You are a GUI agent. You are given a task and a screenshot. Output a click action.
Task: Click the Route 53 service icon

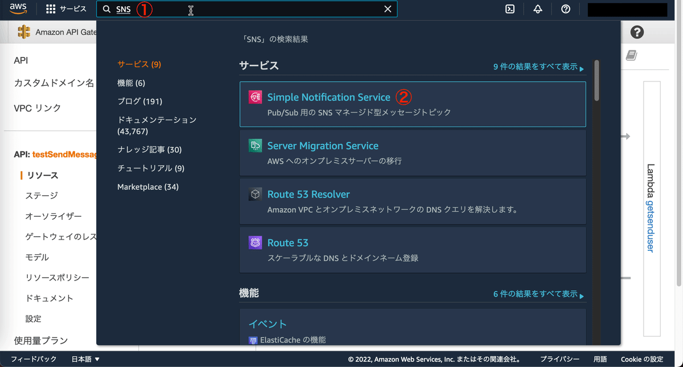click(256, 243)
